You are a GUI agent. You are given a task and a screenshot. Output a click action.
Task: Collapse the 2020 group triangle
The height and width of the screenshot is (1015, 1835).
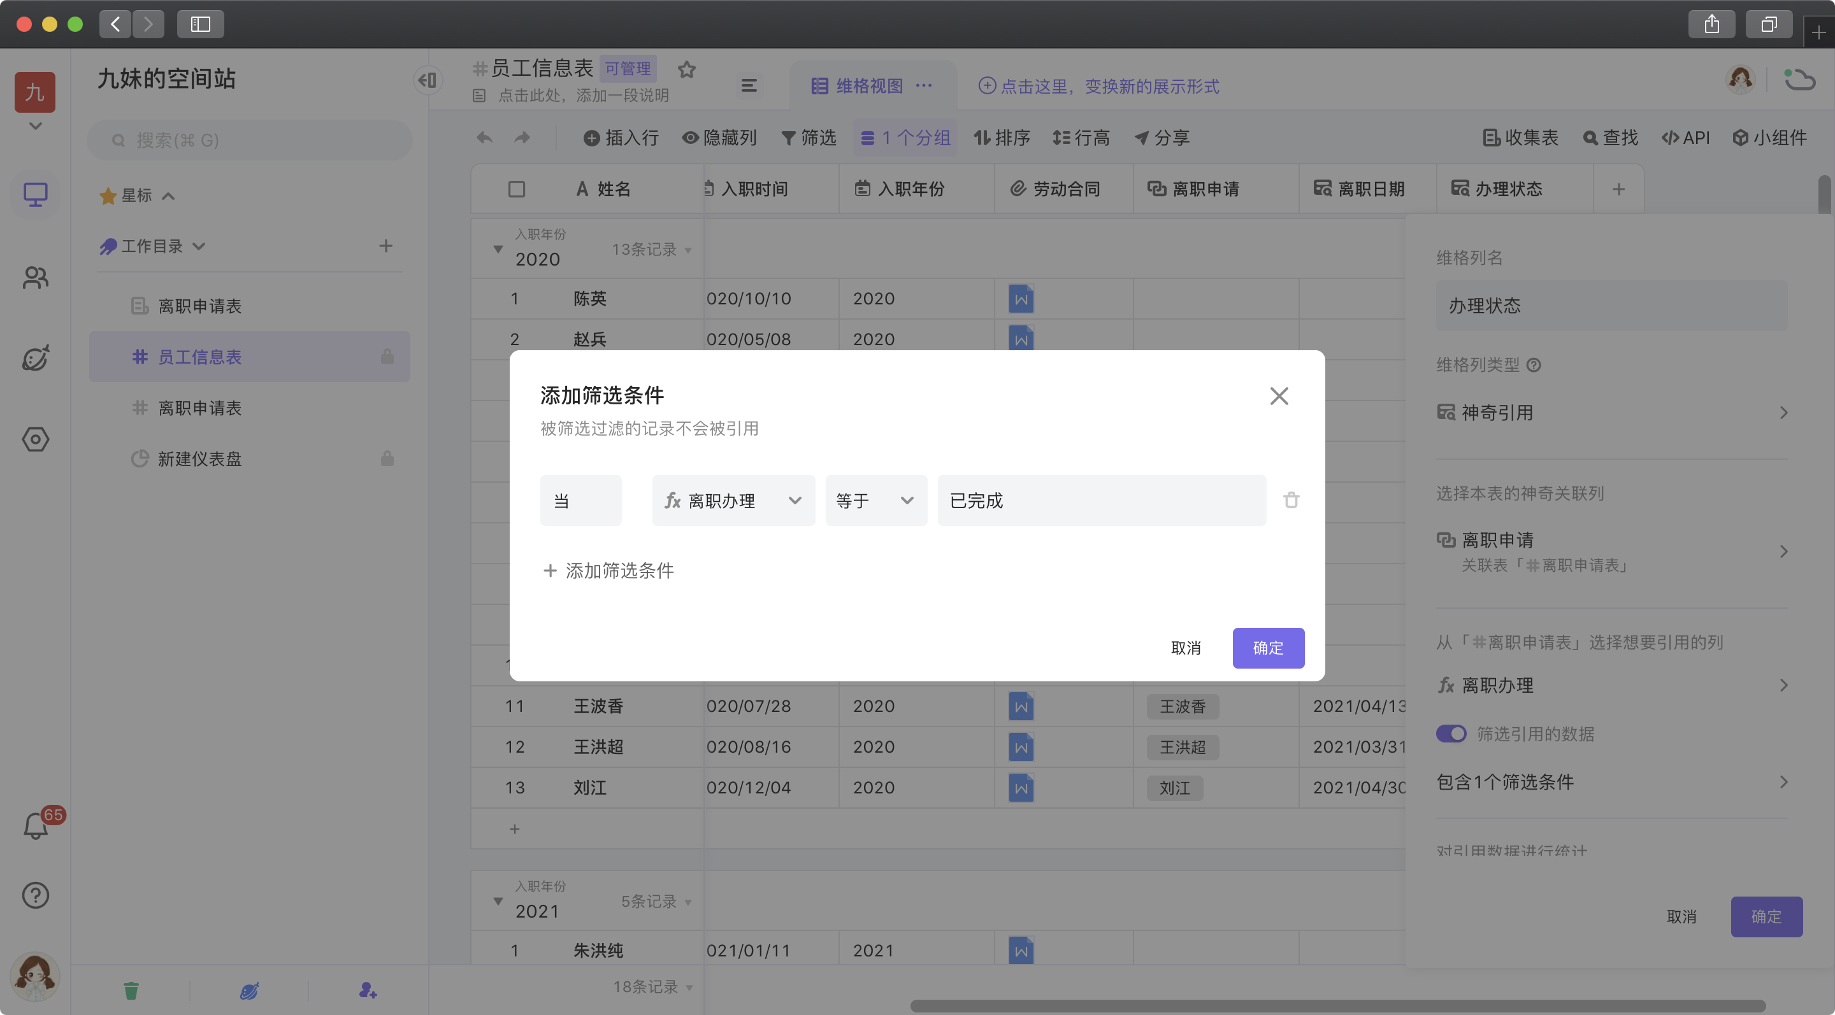coord(498,249)
